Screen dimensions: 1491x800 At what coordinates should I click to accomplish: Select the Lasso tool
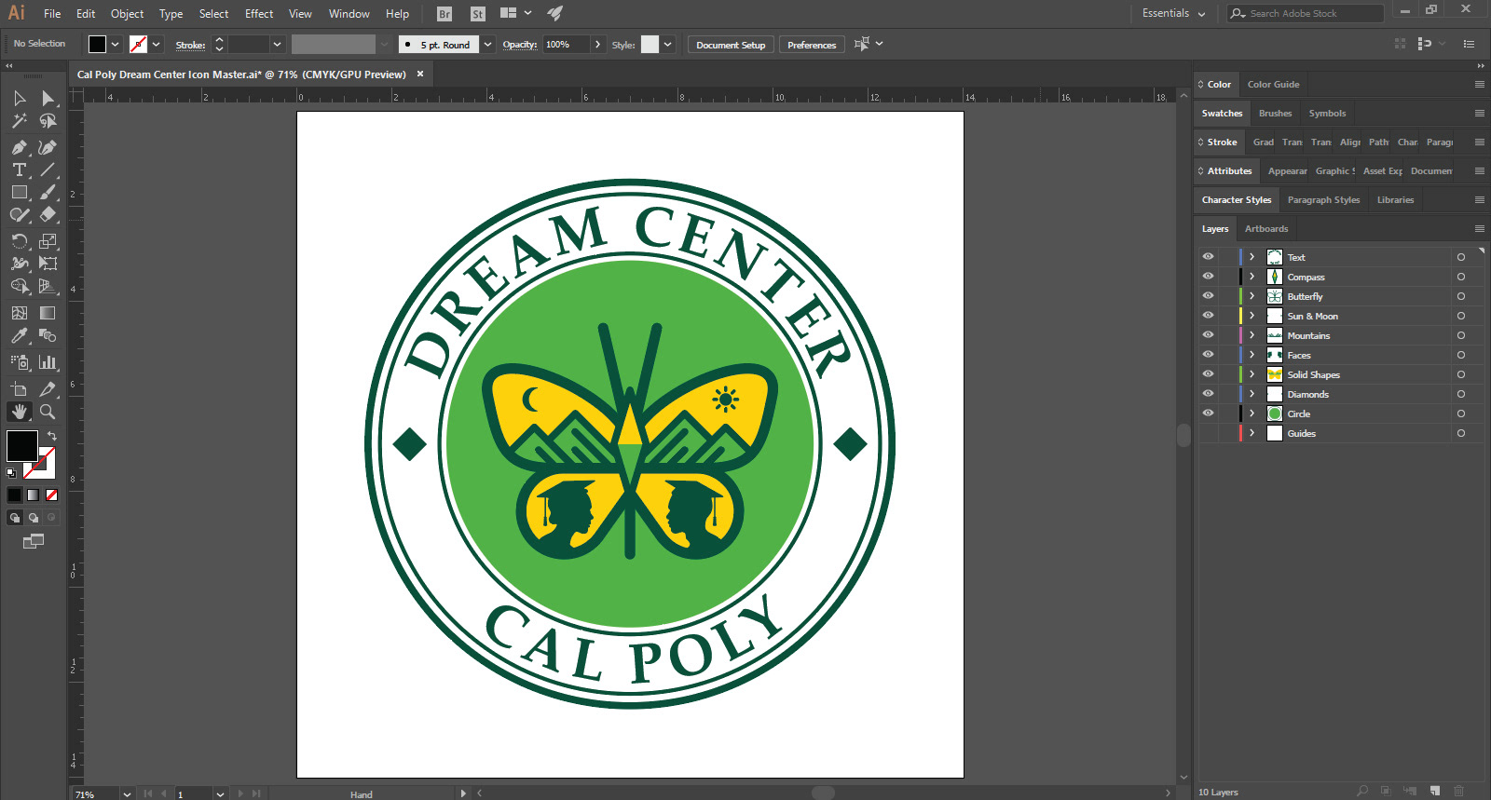[48, 121]
